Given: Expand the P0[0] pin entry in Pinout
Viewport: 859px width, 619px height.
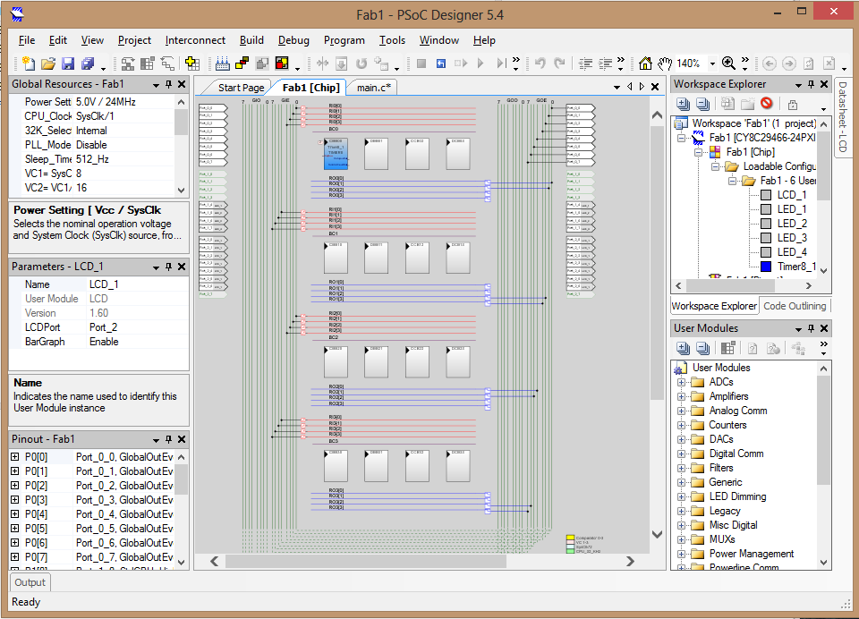Looking at the screenshot, I should coord(15,457).
